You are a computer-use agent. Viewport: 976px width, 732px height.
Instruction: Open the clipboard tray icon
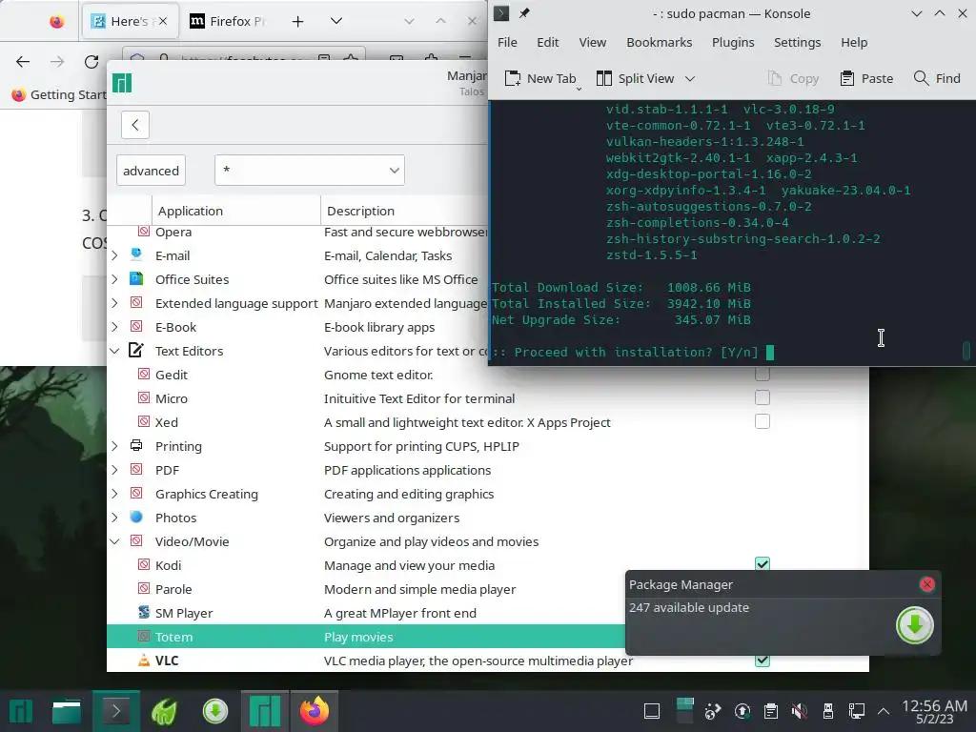point(770,711)
